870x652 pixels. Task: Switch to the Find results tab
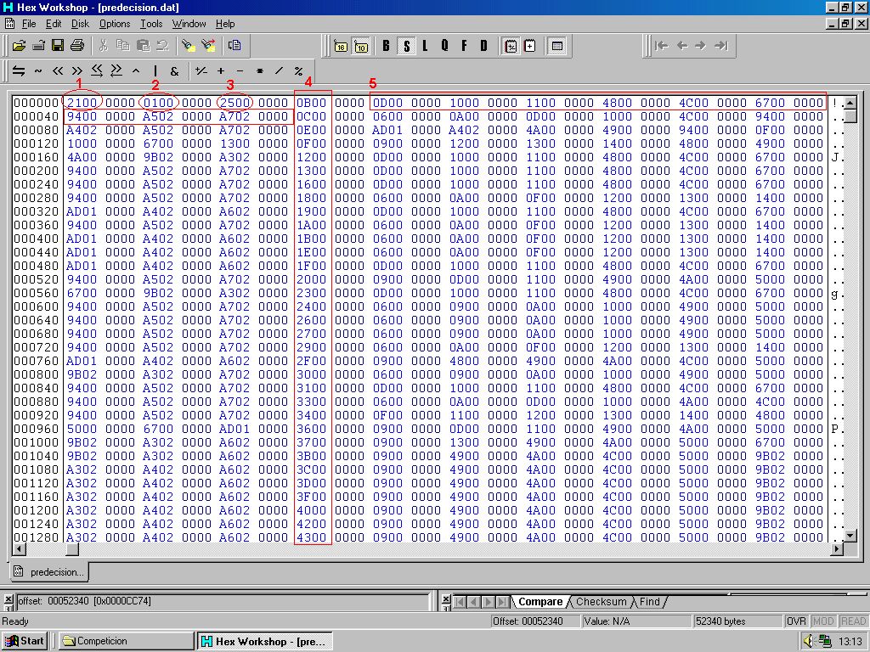coord(649,602)
